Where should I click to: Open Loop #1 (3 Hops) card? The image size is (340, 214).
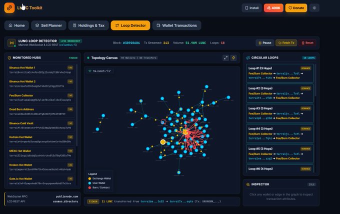[x=280, y=73]
